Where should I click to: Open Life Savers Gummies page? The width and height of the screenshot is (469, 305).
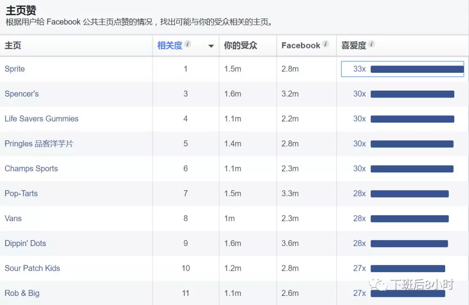click(x=42, y=119)
